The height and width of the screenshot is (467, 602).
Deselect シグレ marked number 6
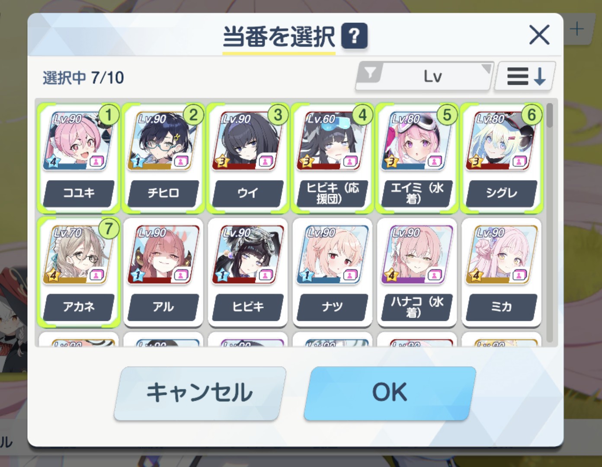pyautogui.click(x=501, y=158)
